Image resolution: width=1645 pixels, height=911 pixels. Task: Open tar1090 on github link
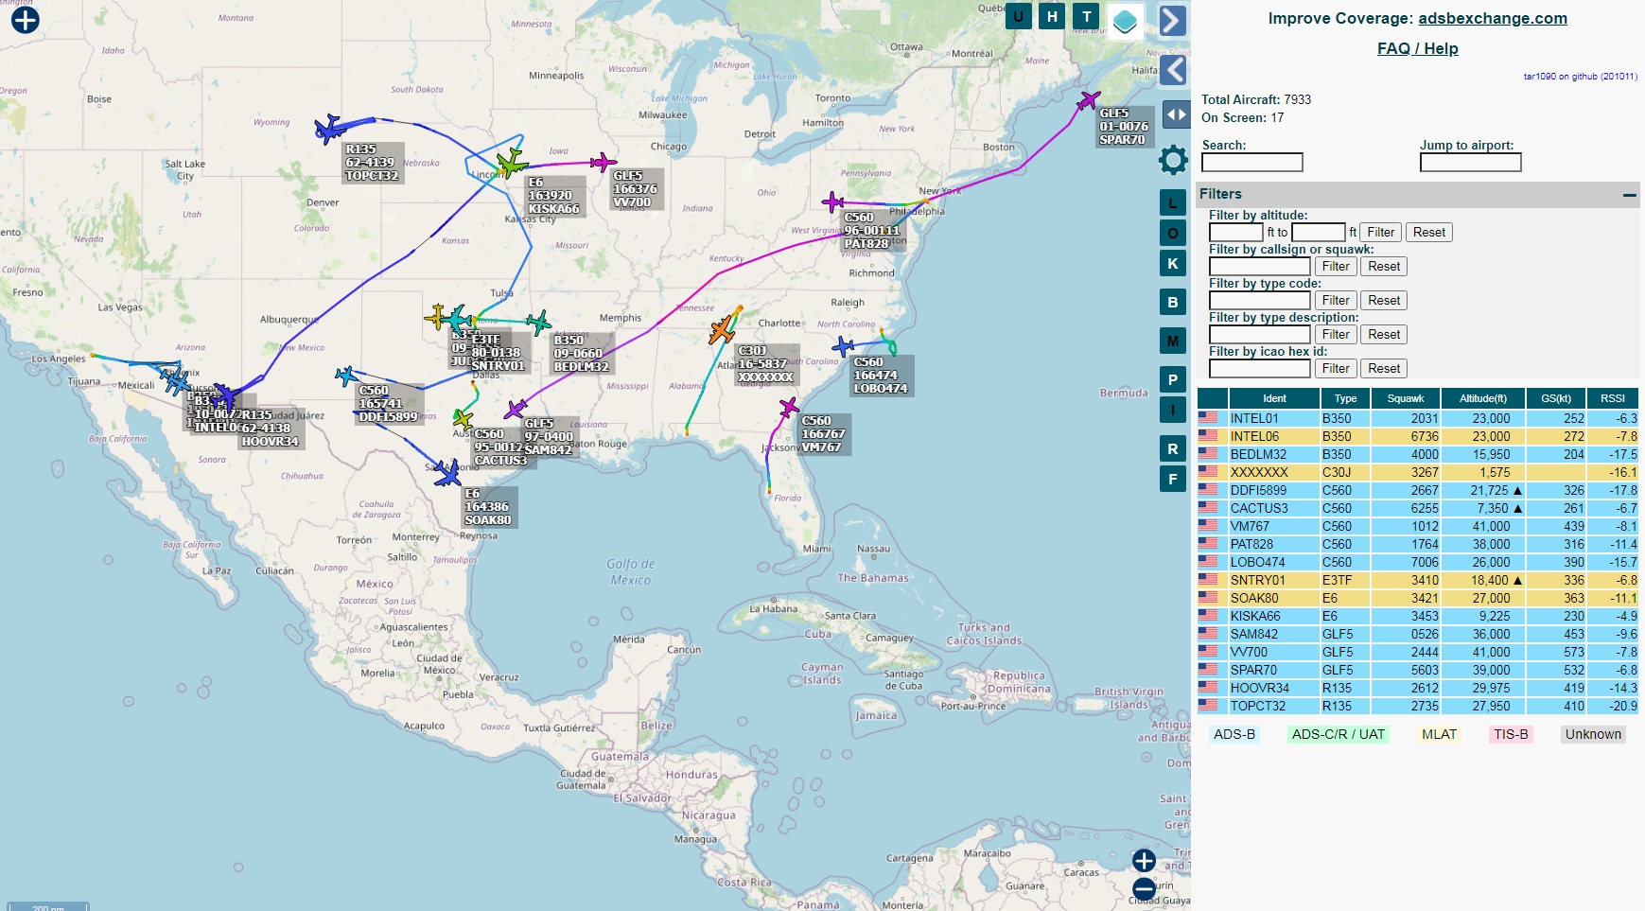(x=1580, y=77)
